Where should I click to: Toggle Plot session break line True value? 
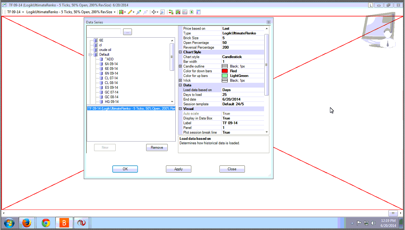click(243, 132)
